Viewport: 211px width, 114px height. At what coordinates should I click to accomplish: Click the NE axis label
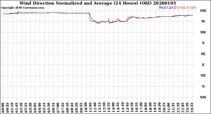[x=203, y=75]
